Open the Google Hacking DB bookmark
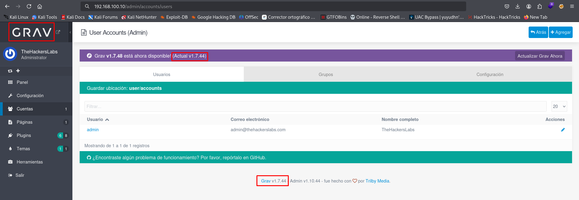579x200 pixels. 214,17
